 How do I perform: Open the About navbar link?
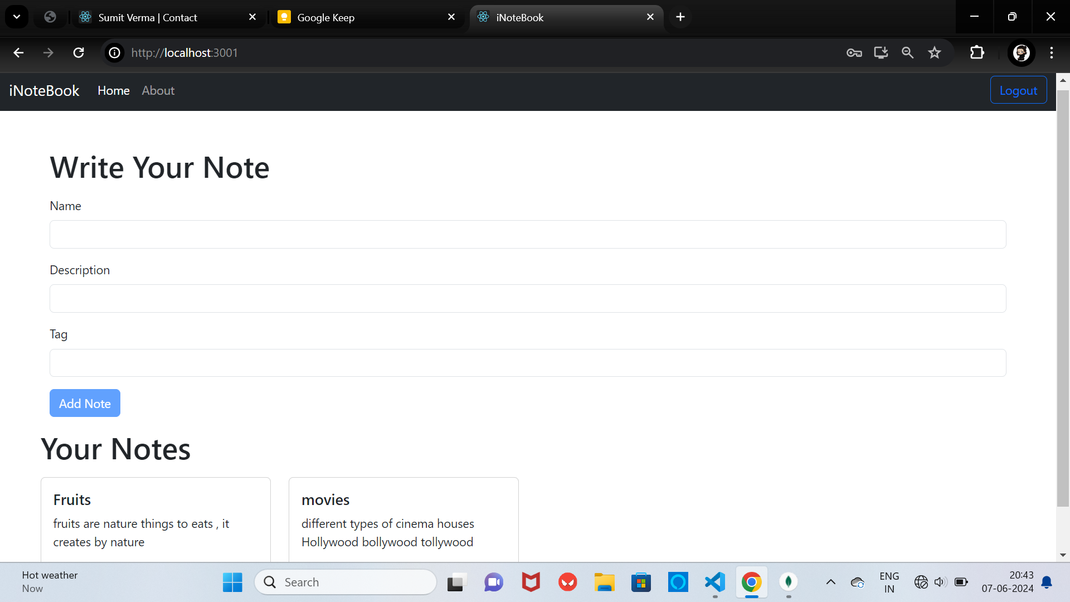point(158,90)
